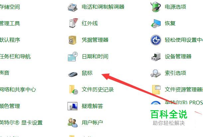Open the 轻松使用设置中心 blue circle icon
203x137 pixels.
click(x=156, y=40)
